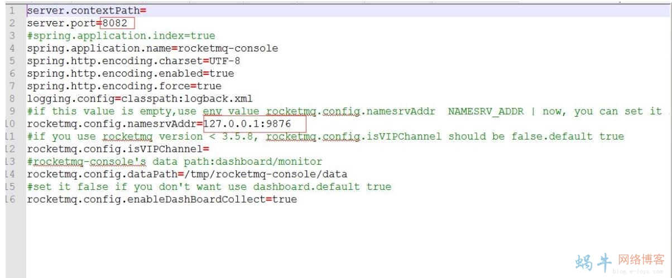Click the "rocketmq.config.namesrvAddr" key on line 10

pos(112,124)
